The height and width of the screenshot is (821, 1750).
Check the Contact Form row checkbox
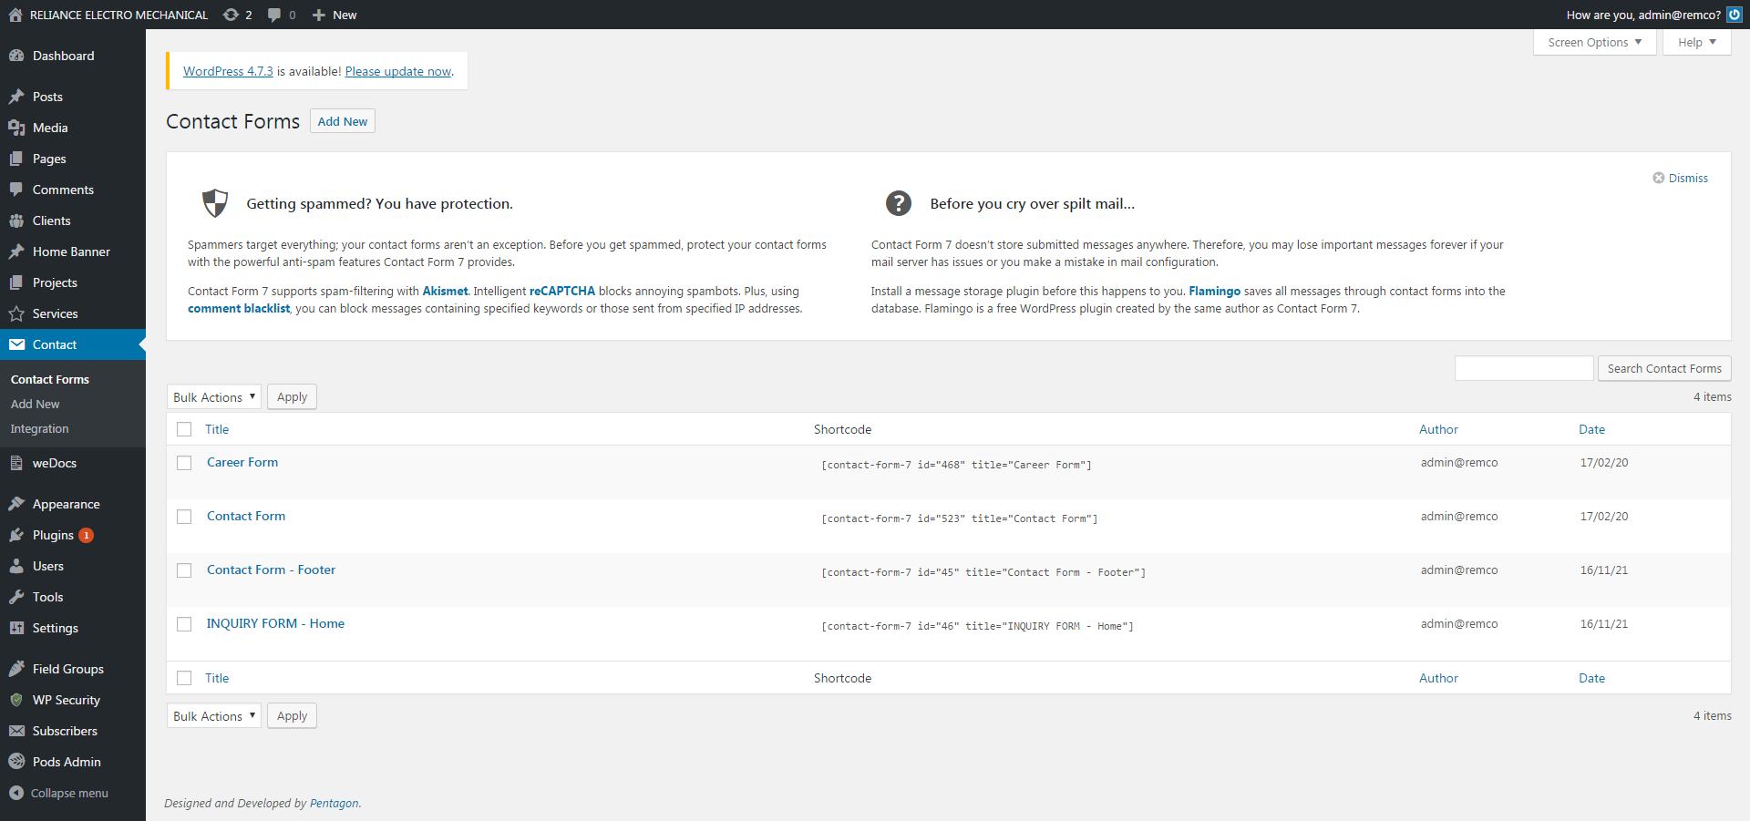point(184,517)
